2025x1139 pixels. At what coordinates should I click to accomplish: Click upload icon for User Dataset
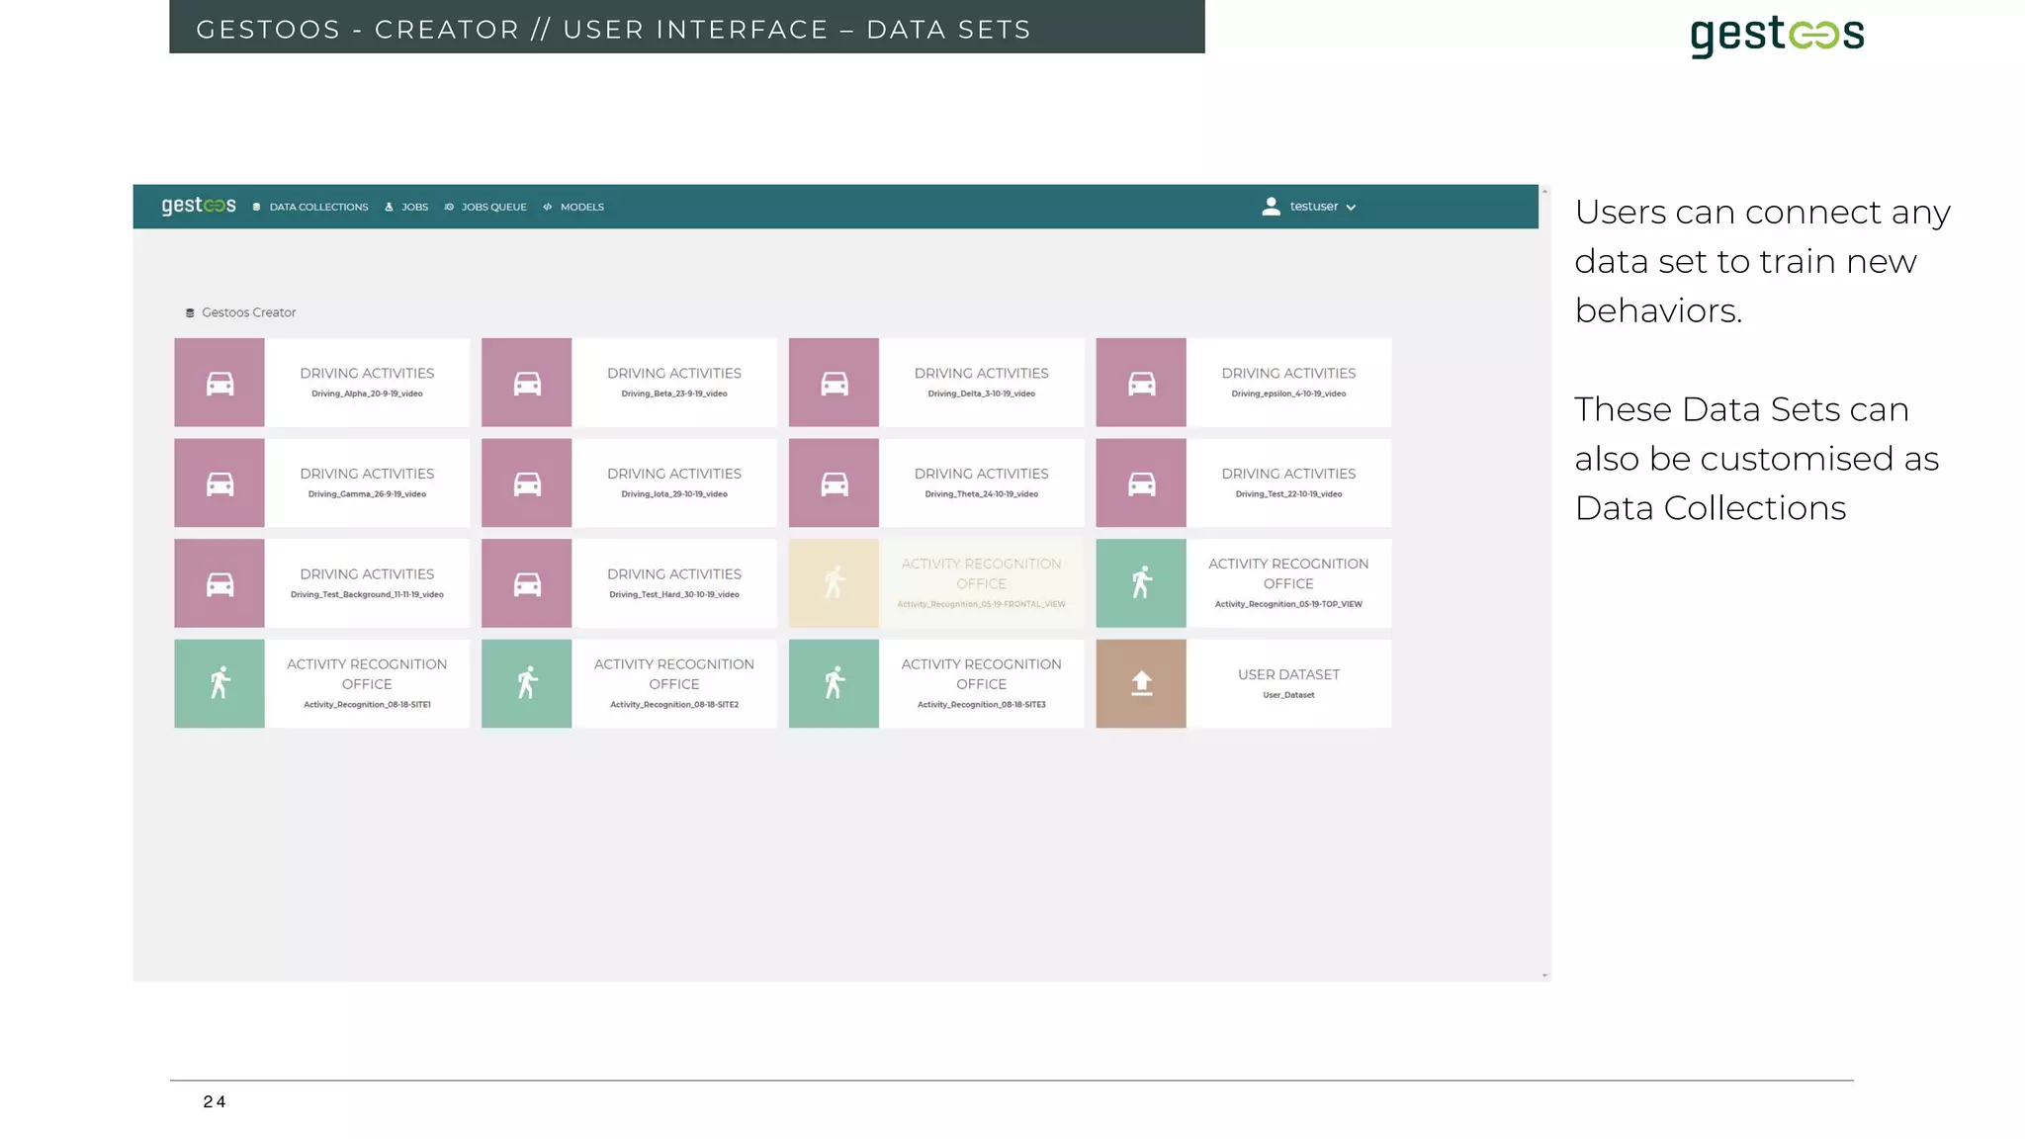pos(1141,684)
